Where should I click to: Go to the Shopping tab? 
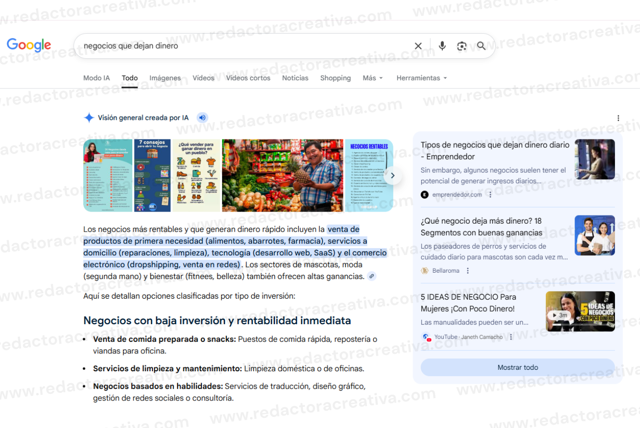click(x=336, y=78)
